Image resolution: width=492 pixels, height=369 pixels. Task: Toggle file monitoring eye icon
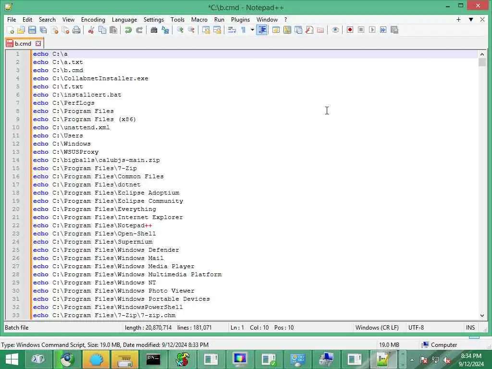click(x=335, y=30)
